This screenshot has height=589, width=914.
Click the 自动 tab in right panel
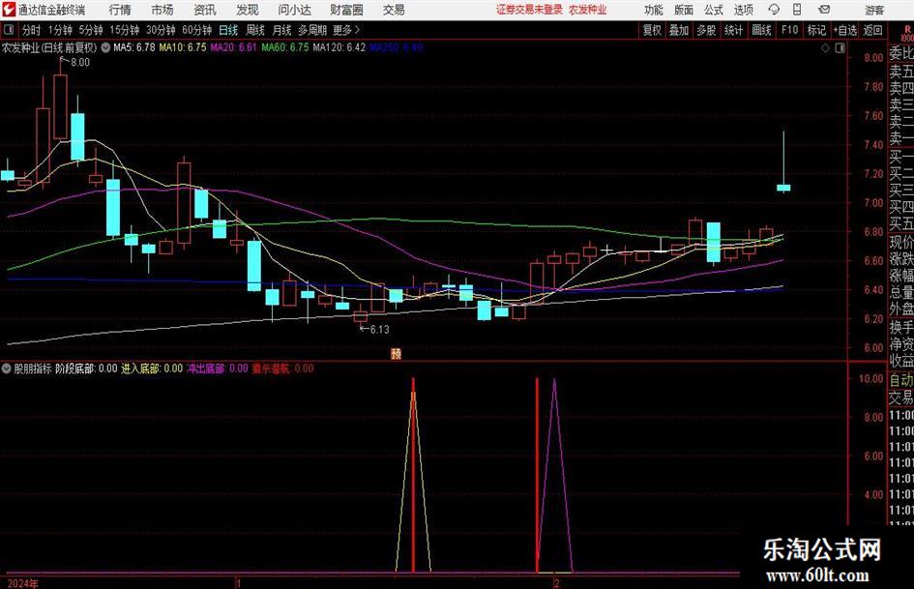[x=900, y=380]
